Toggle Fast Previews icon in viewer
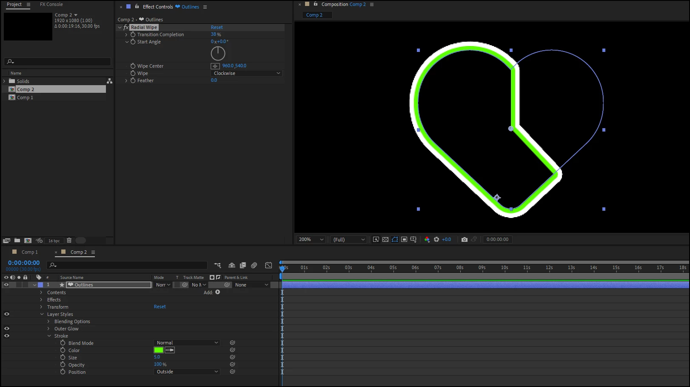 point(376,240)
